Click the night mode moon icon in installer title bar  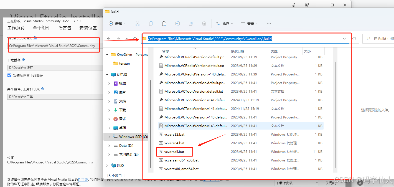(x=294, y=5)
